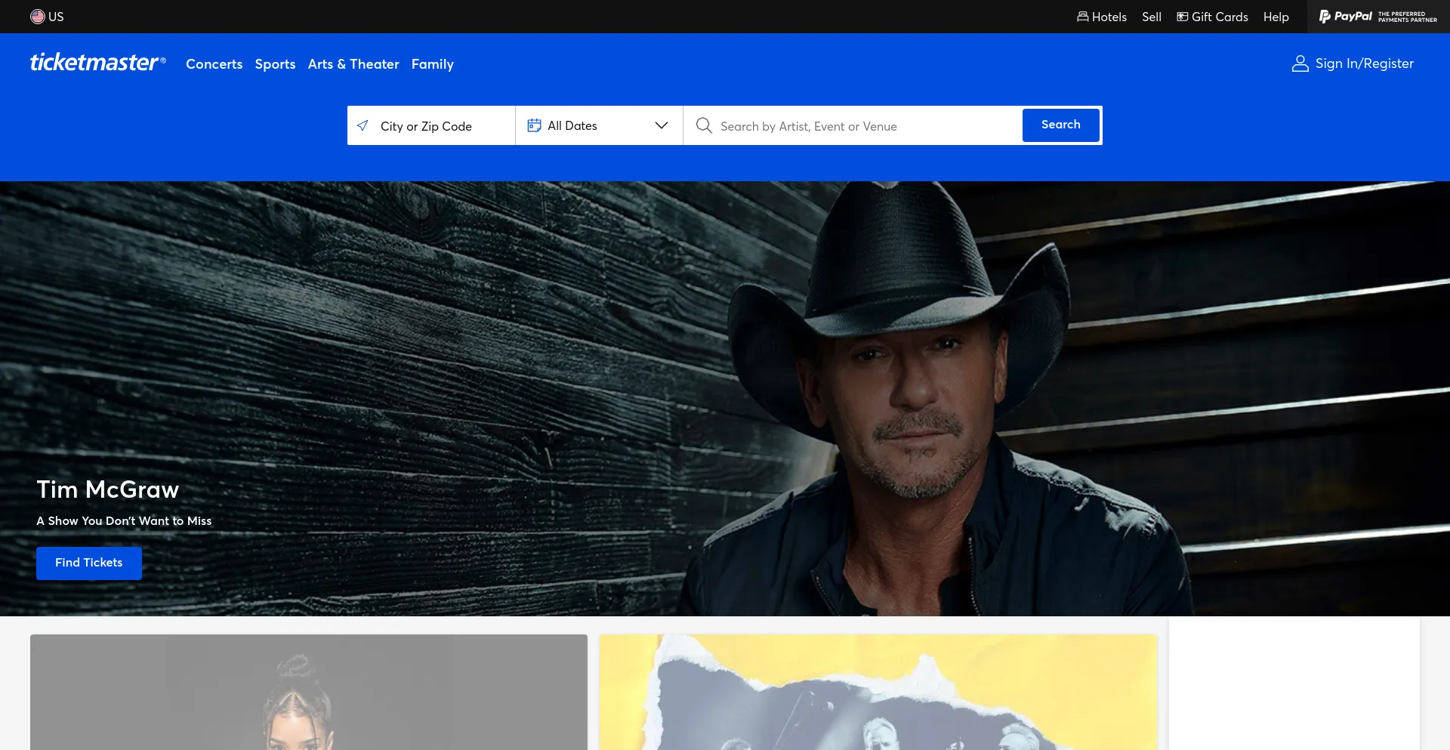Open the Tim McGraw hero banner title

108,489
